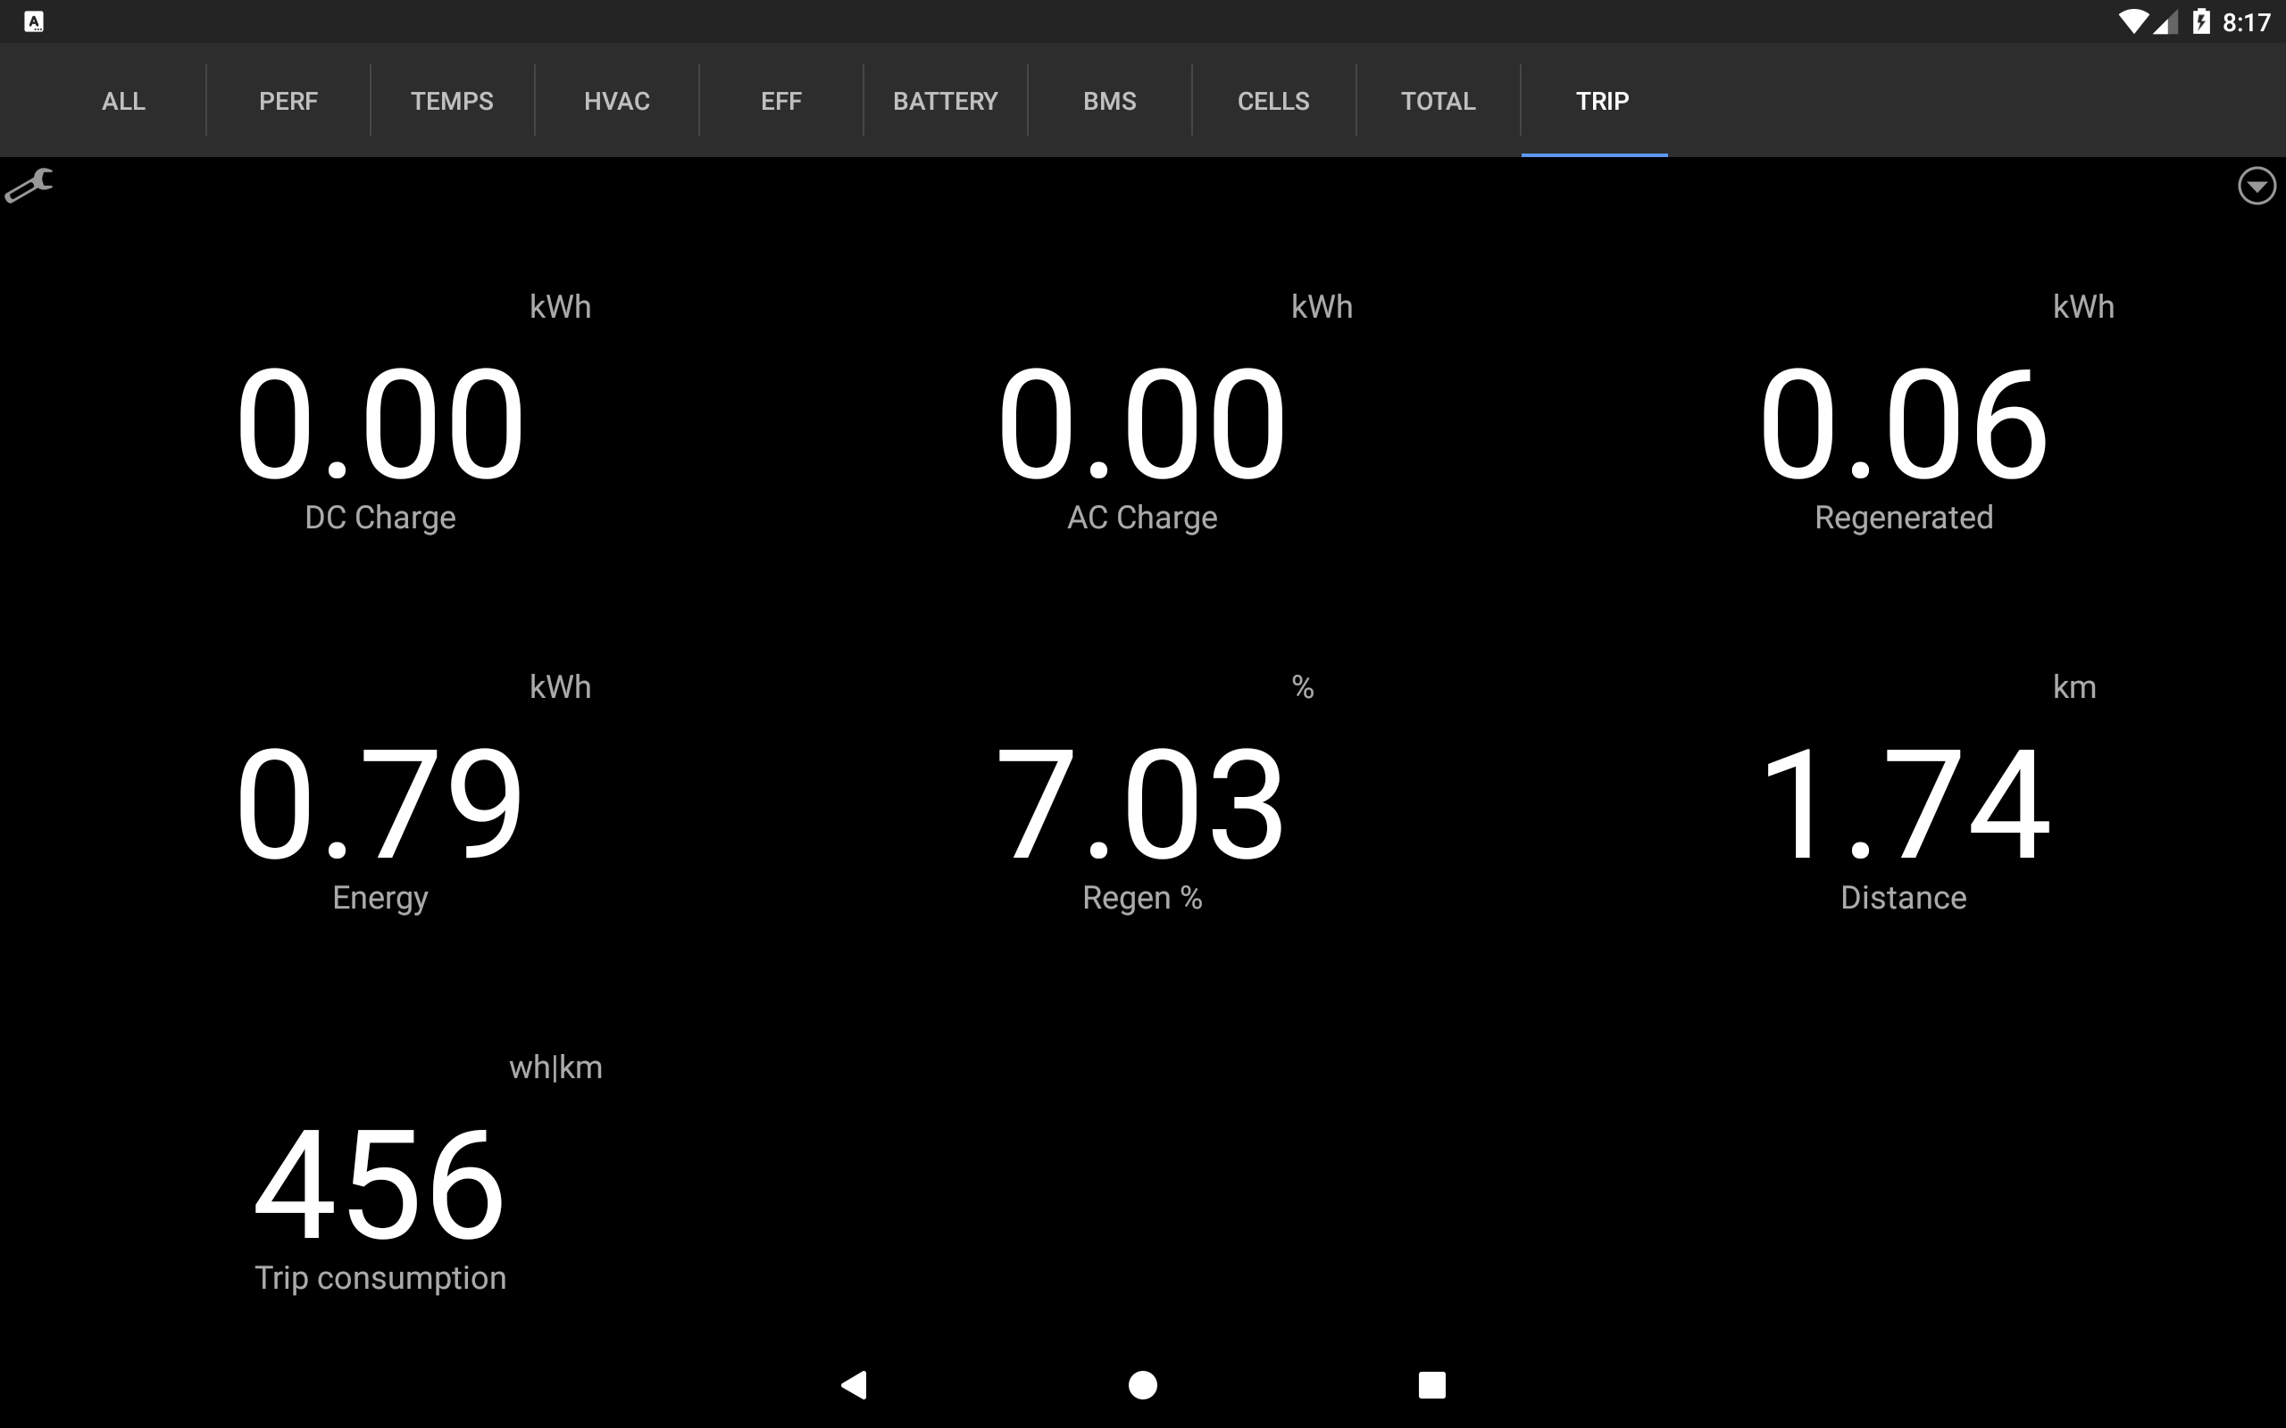Click the Energy label
The width and height of the screenshot is (2286, 1428).
pyautogui.click(x=380, y=897)
